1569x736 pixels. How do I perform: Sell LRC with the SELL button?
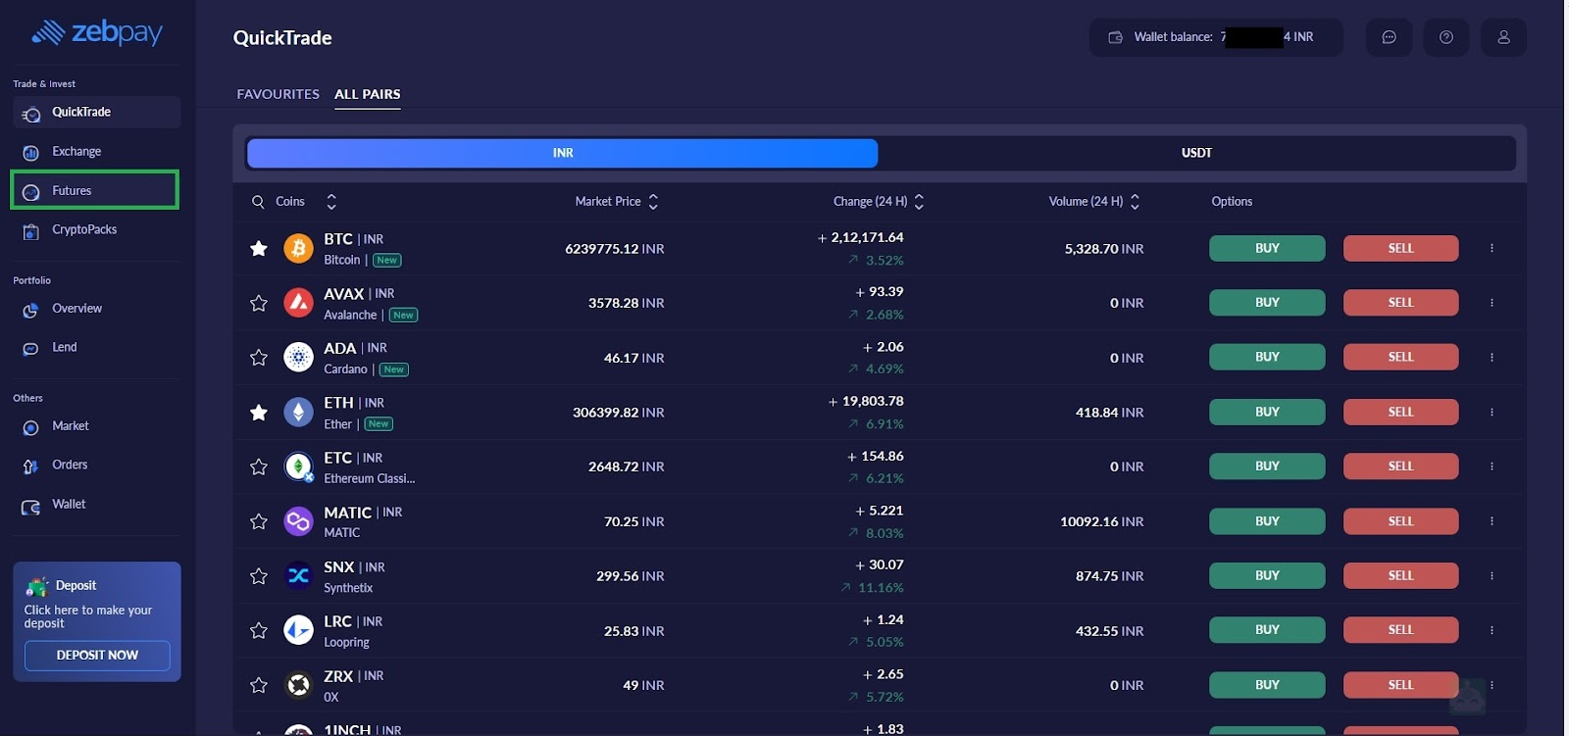click(1400, 630)
